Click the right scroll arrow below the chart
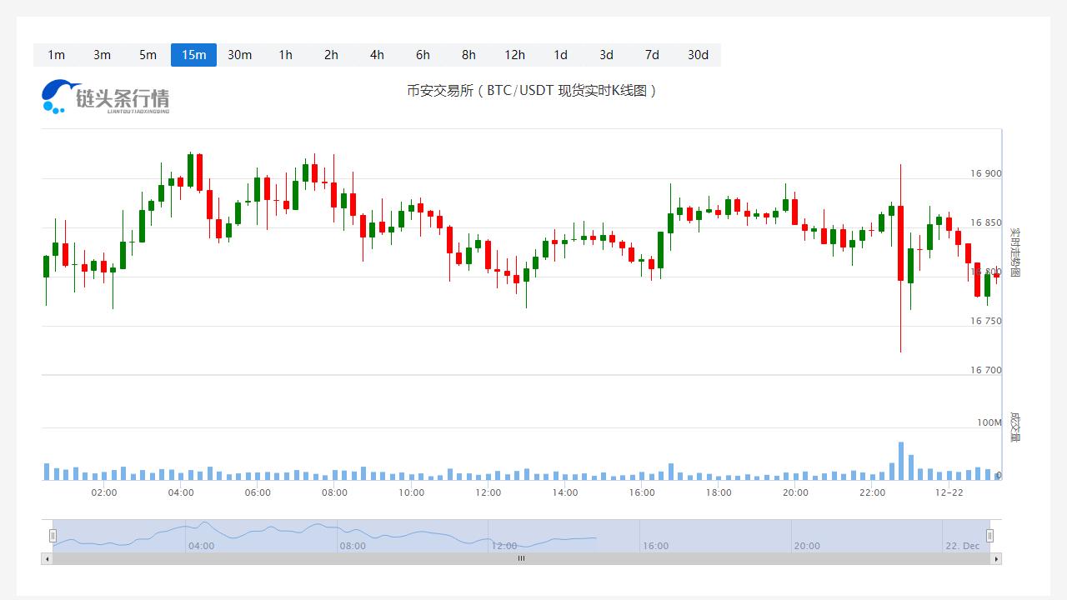 [996, 559]
